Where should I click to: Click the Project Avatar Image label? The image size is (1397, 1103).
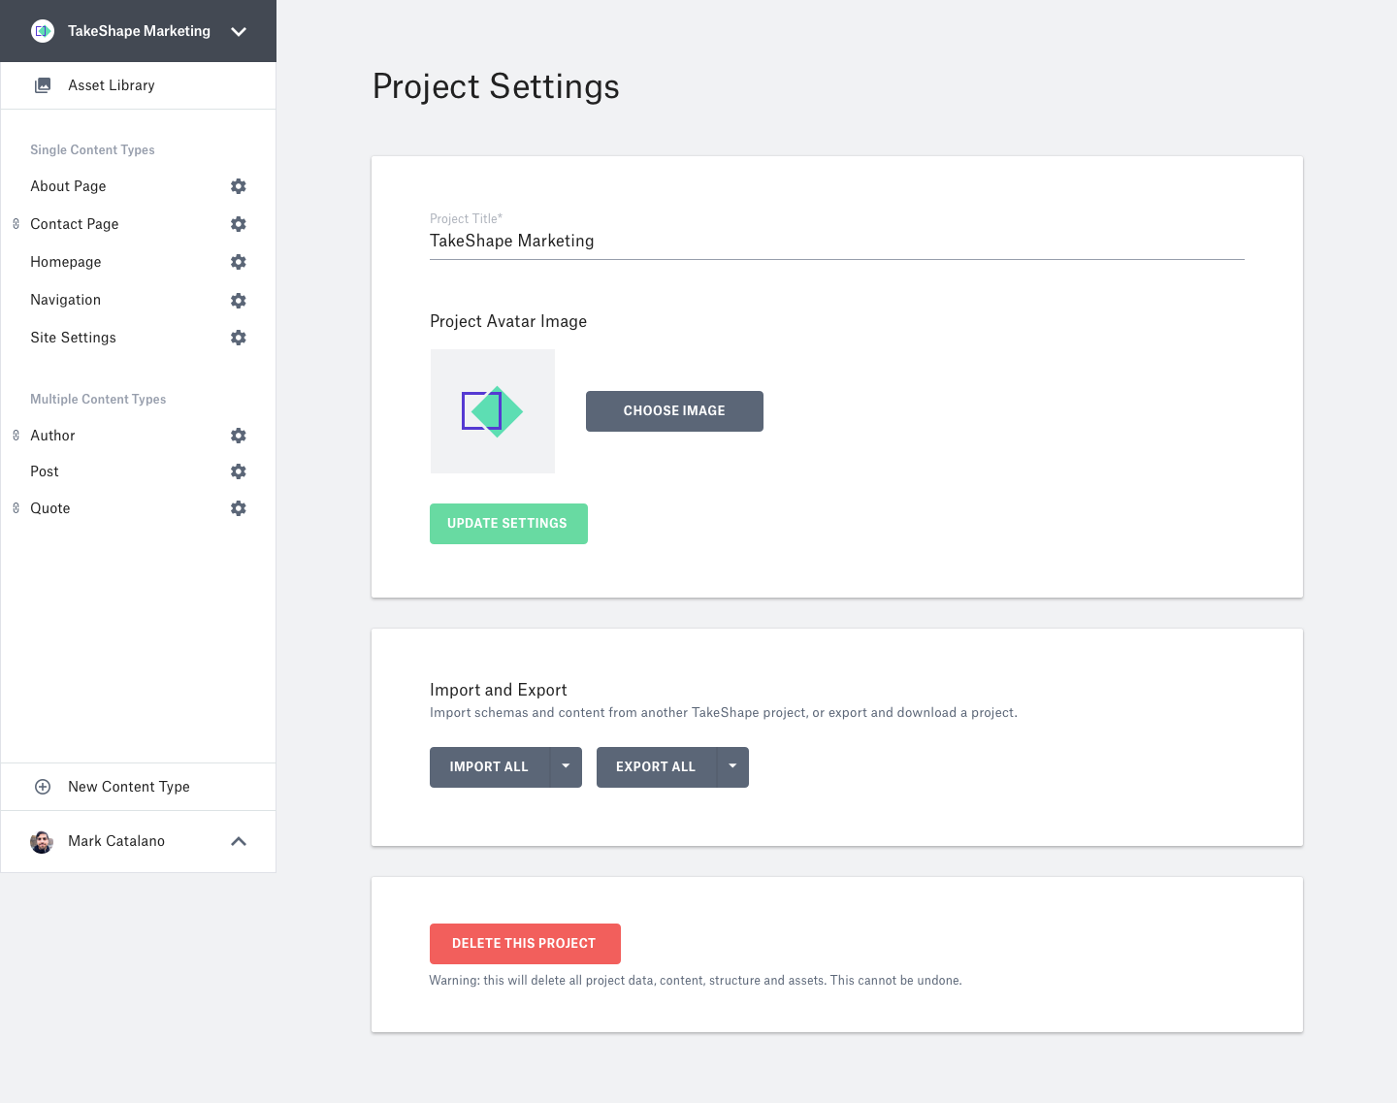(508, 321)
